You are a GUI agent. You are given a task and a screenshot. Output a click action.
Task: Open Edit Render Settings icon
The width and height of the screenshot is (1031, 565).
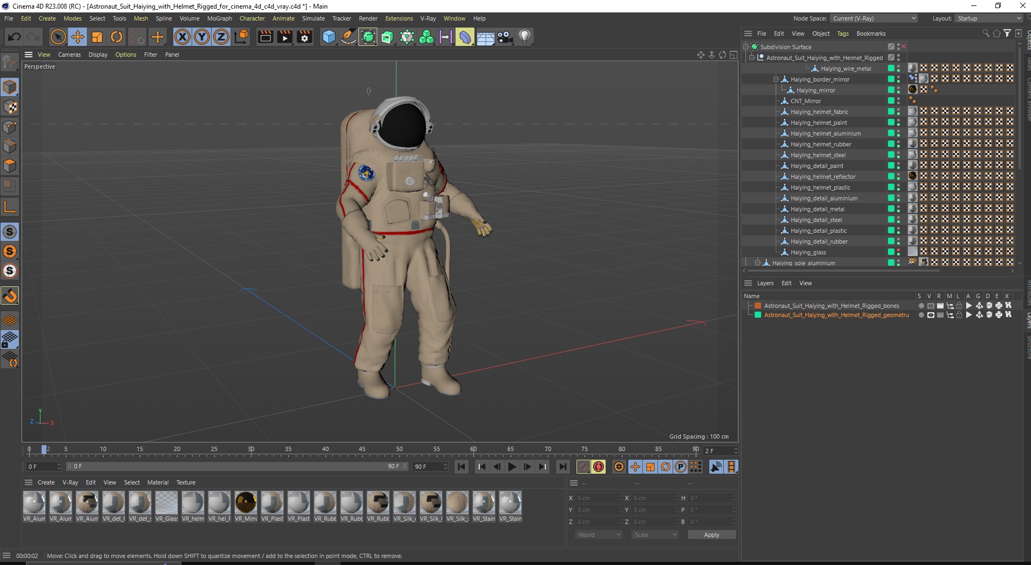[x=304, y=37]
